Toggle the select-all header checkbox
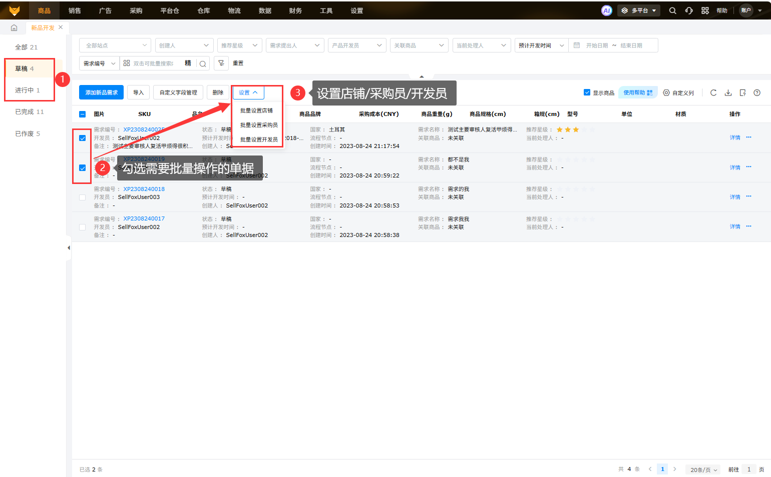 pos(83,114)
